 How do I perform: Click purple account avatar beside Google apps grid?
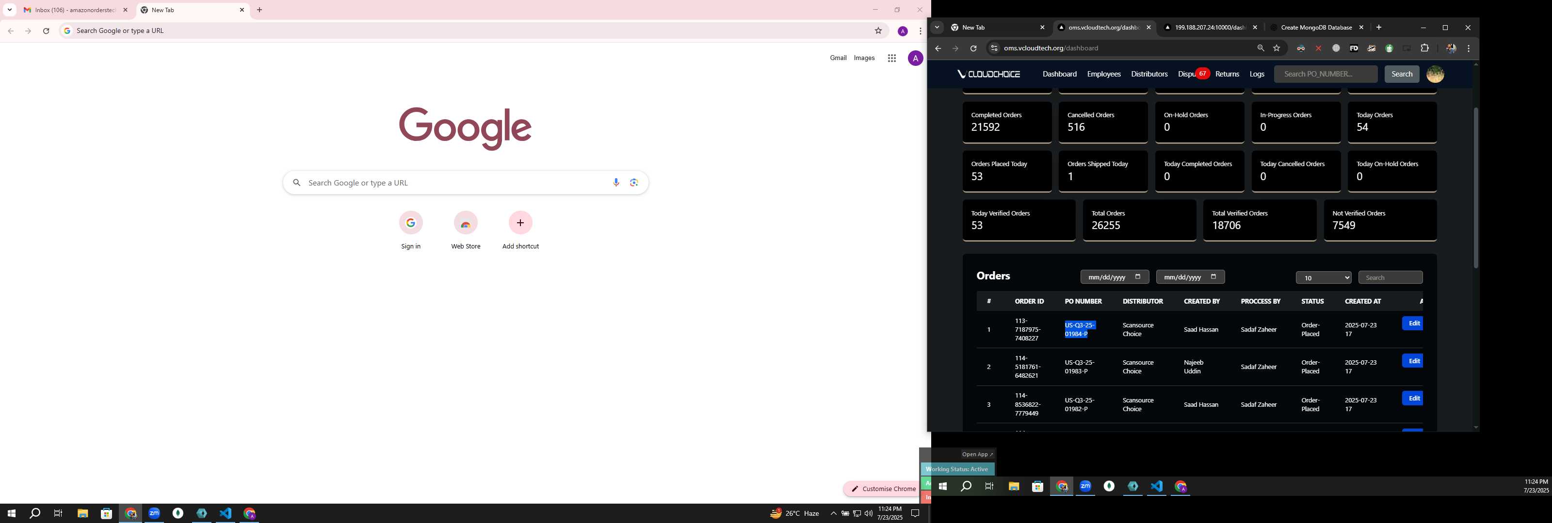[x=915, y=59]
